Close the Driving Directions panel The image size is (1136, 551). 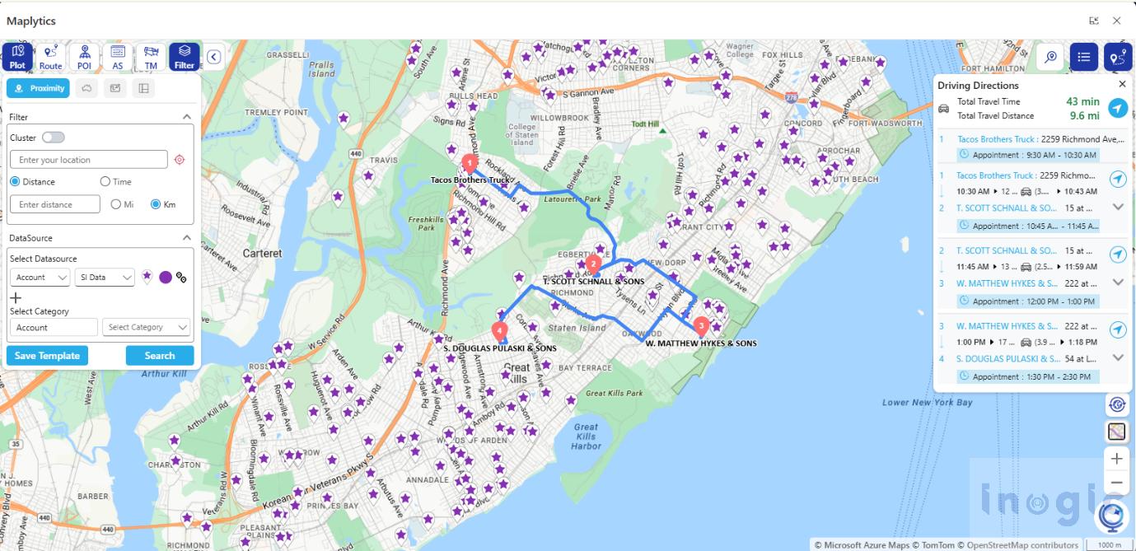[1122, 84]
